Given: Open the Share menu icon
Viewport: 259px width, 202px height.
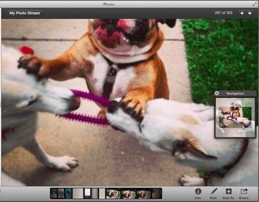Looking at the screenshot, I should click(243, 194).
